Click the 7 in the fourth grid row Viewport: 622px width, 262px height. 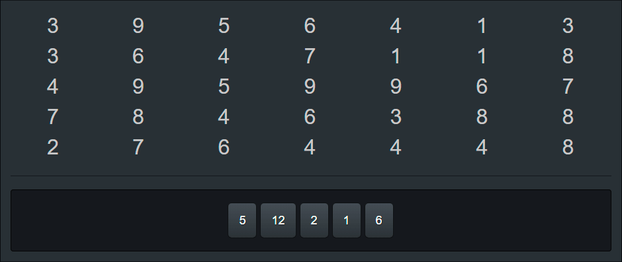coord(53,117)
